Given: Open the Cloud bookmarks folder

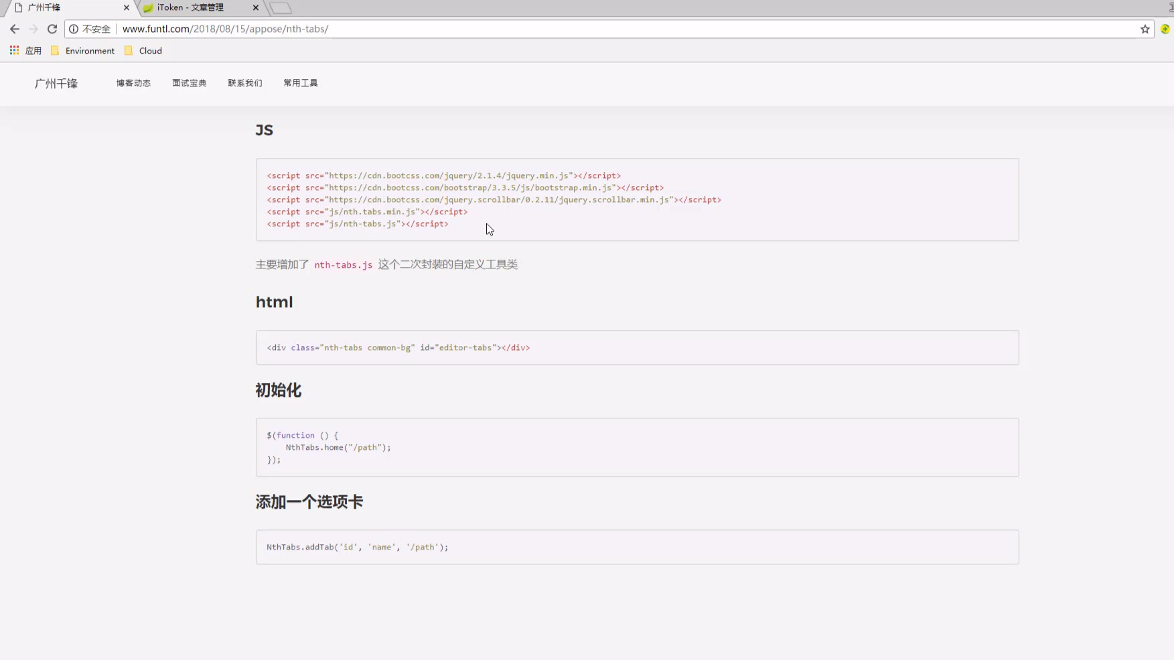Looking at the screenshot, I should click(x=143, y=51).
